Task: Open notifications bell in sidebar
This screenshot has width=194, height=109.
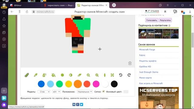Action: pos(4,19)
